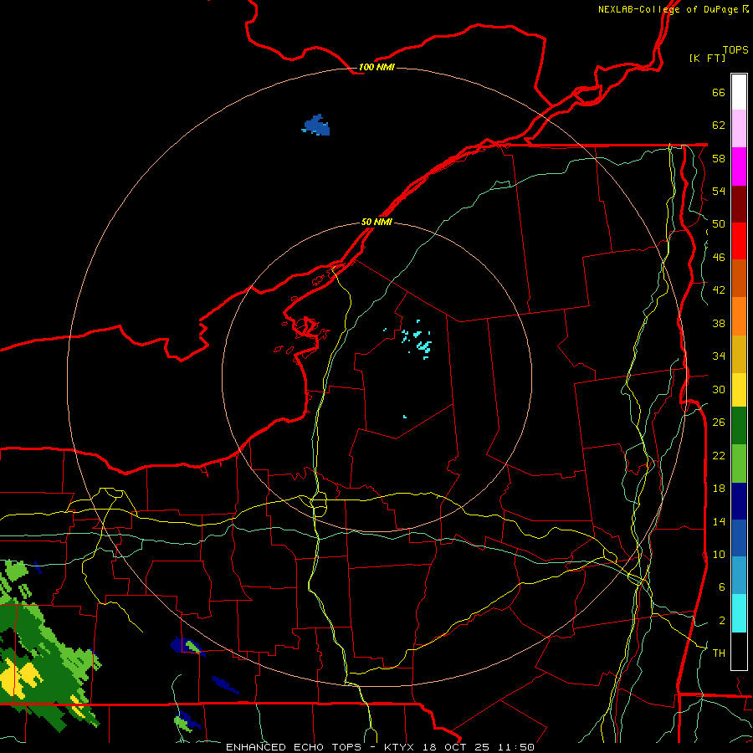753x753 pixels.
Task: Click the dark orange legend swatch
Action: (x=739, y=279)
